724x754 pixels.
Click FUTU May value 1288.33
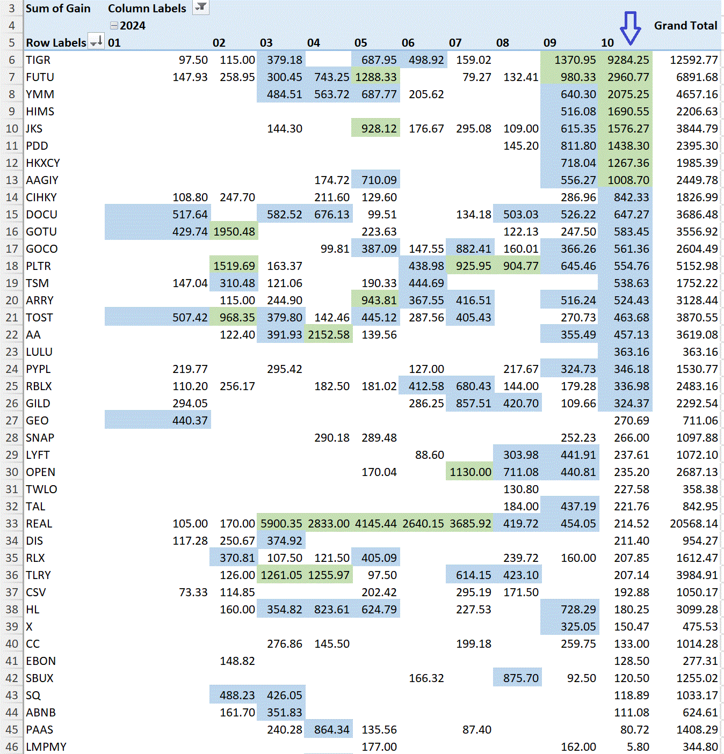(376, 77)
